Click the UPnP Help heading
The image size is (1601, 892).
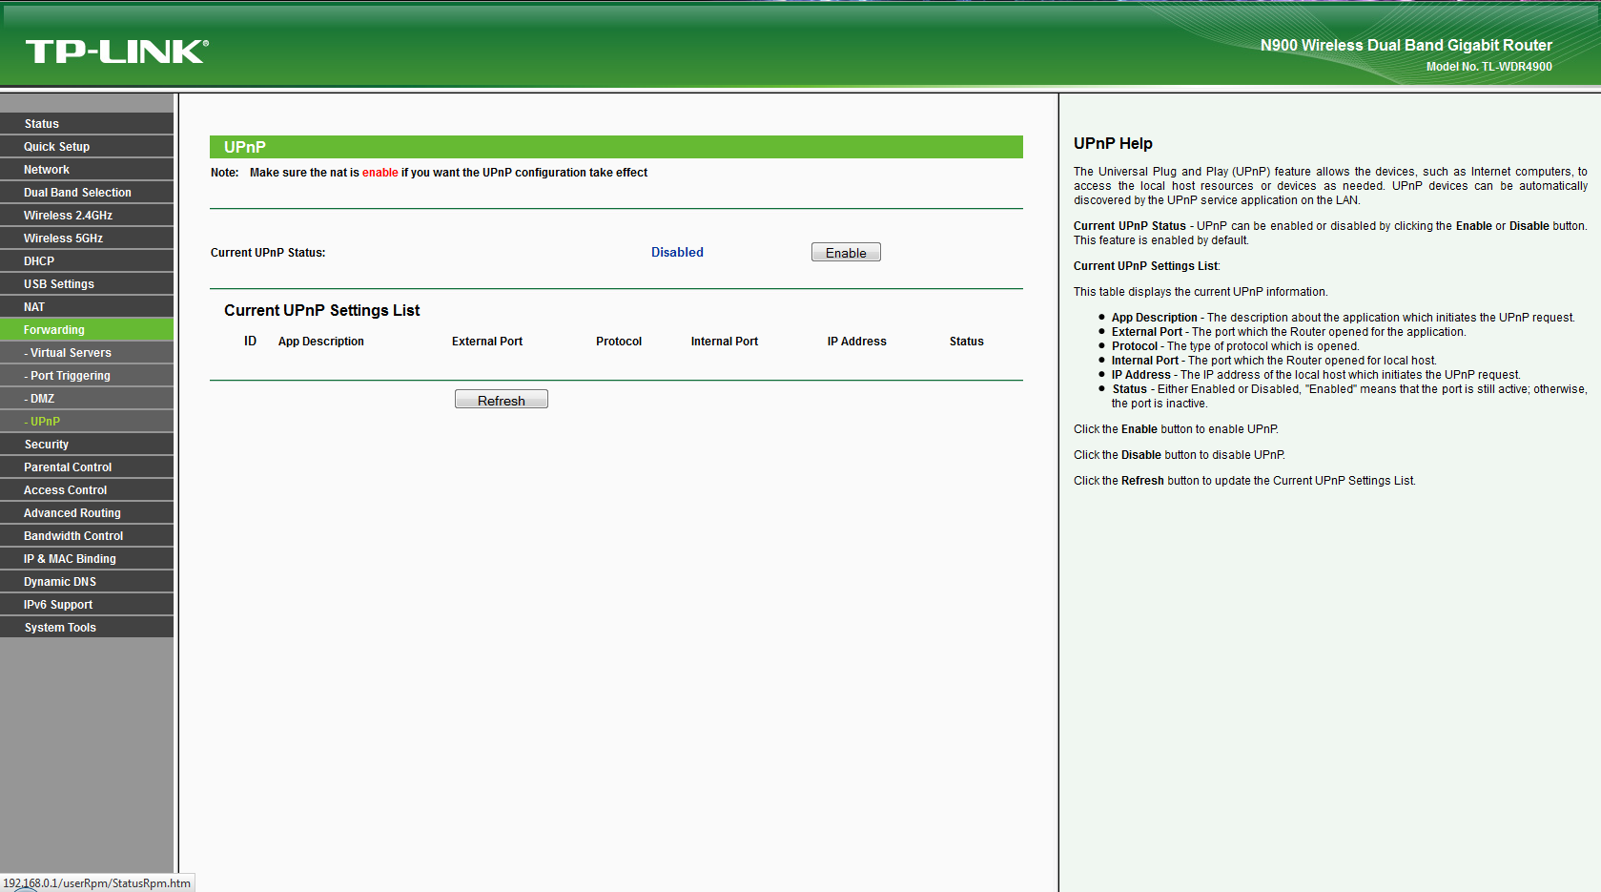[x=1113, y=143]
